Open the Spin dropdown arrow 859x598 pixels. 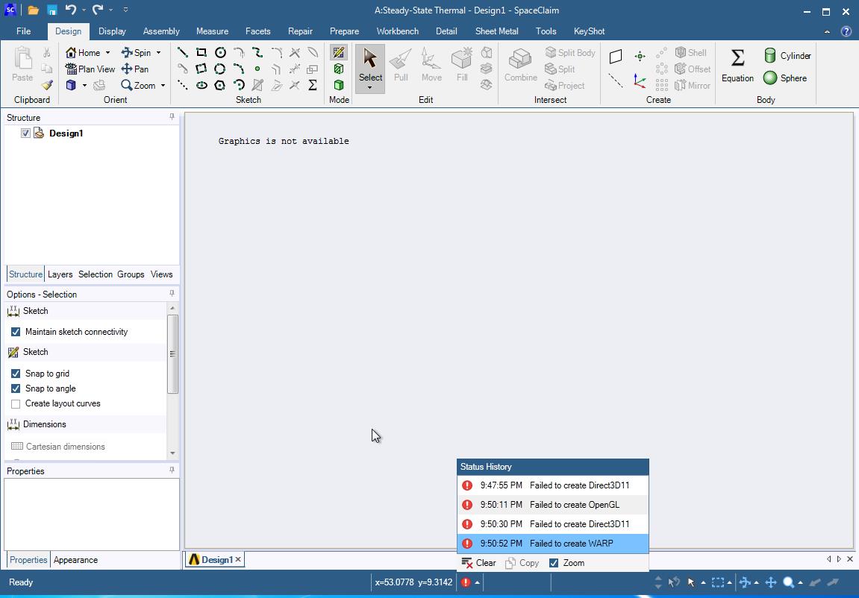point(158,52)
